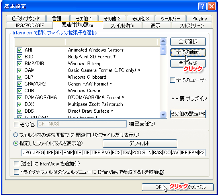Select the その他 2 tab
This screenshot has height=195, width=219.
[x=112, y=18]
